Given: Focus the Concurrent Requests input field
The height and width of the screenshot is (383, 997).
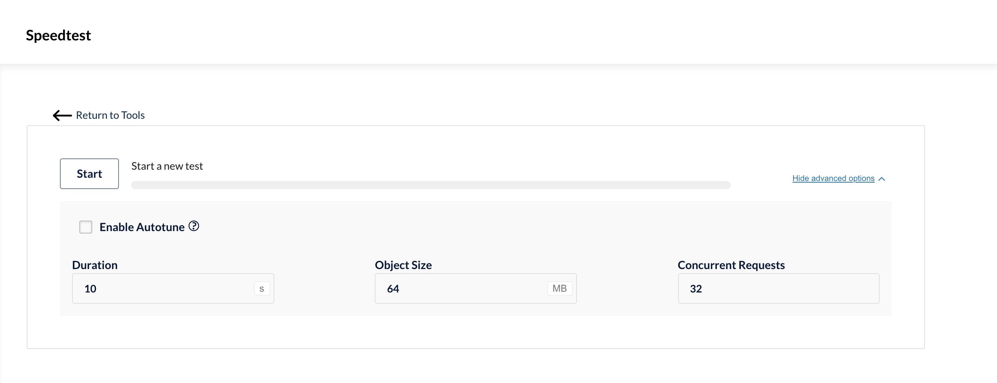Looking at the screenshot, I should [x=779, y=288].
